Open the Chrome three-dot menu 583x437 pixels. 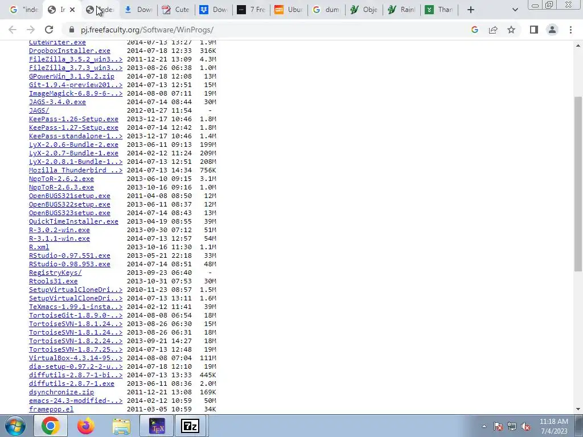point(570,30)
